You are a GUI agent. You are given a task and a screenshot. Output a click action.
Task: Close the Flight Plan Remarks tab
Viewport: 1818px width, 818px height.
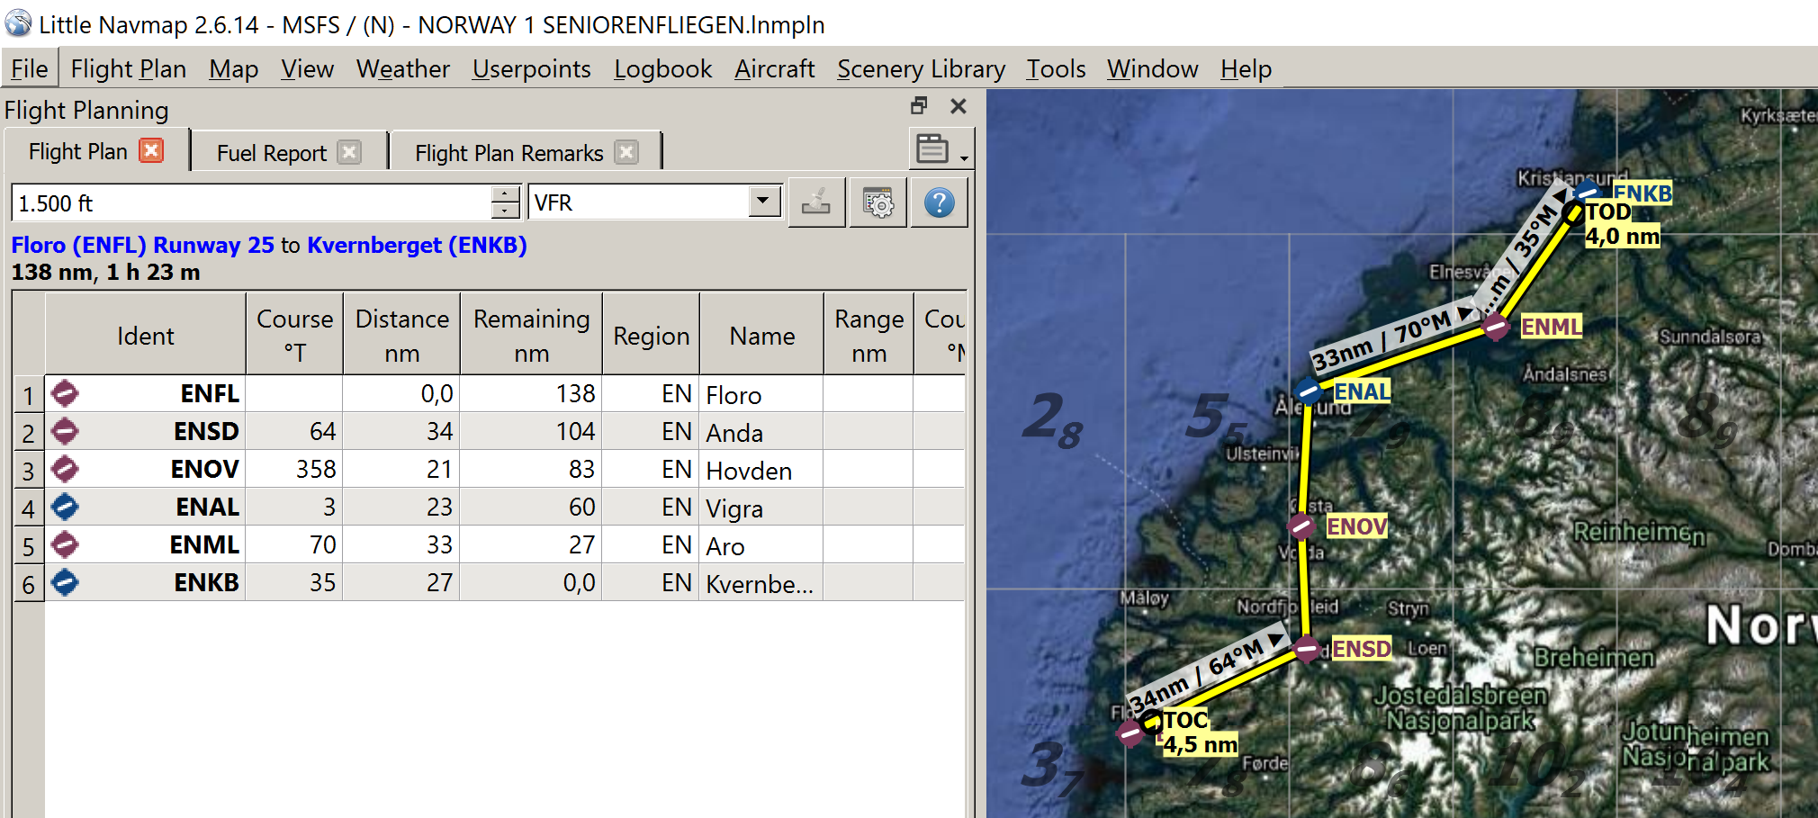pyautogui.click(x=626, y=152)
